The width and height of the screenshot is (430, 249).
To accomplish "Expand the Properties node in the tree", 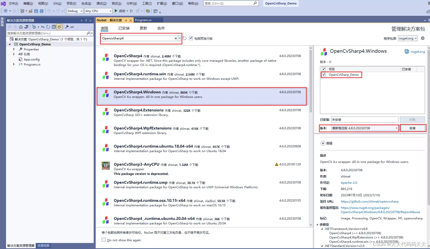I will pos(14,49).
